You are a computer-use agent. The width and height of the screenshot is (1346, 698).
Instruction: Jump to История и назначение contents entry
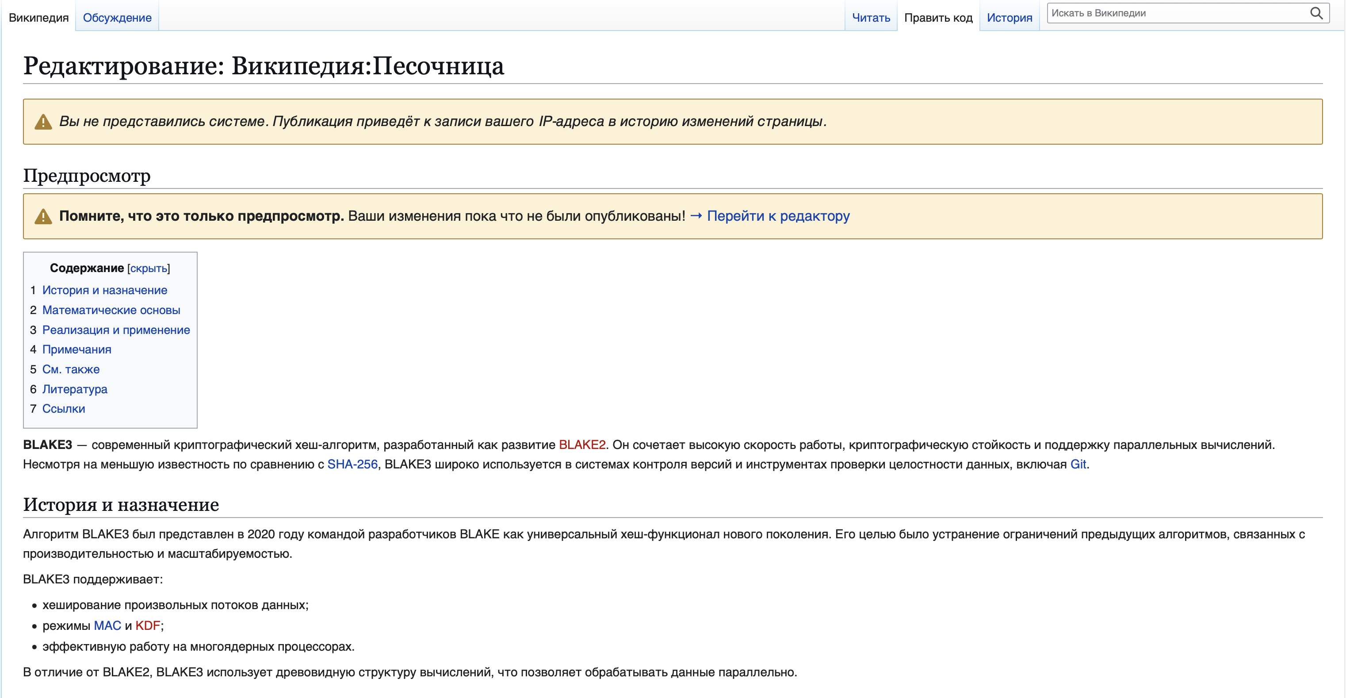click(x=104, y=290)
